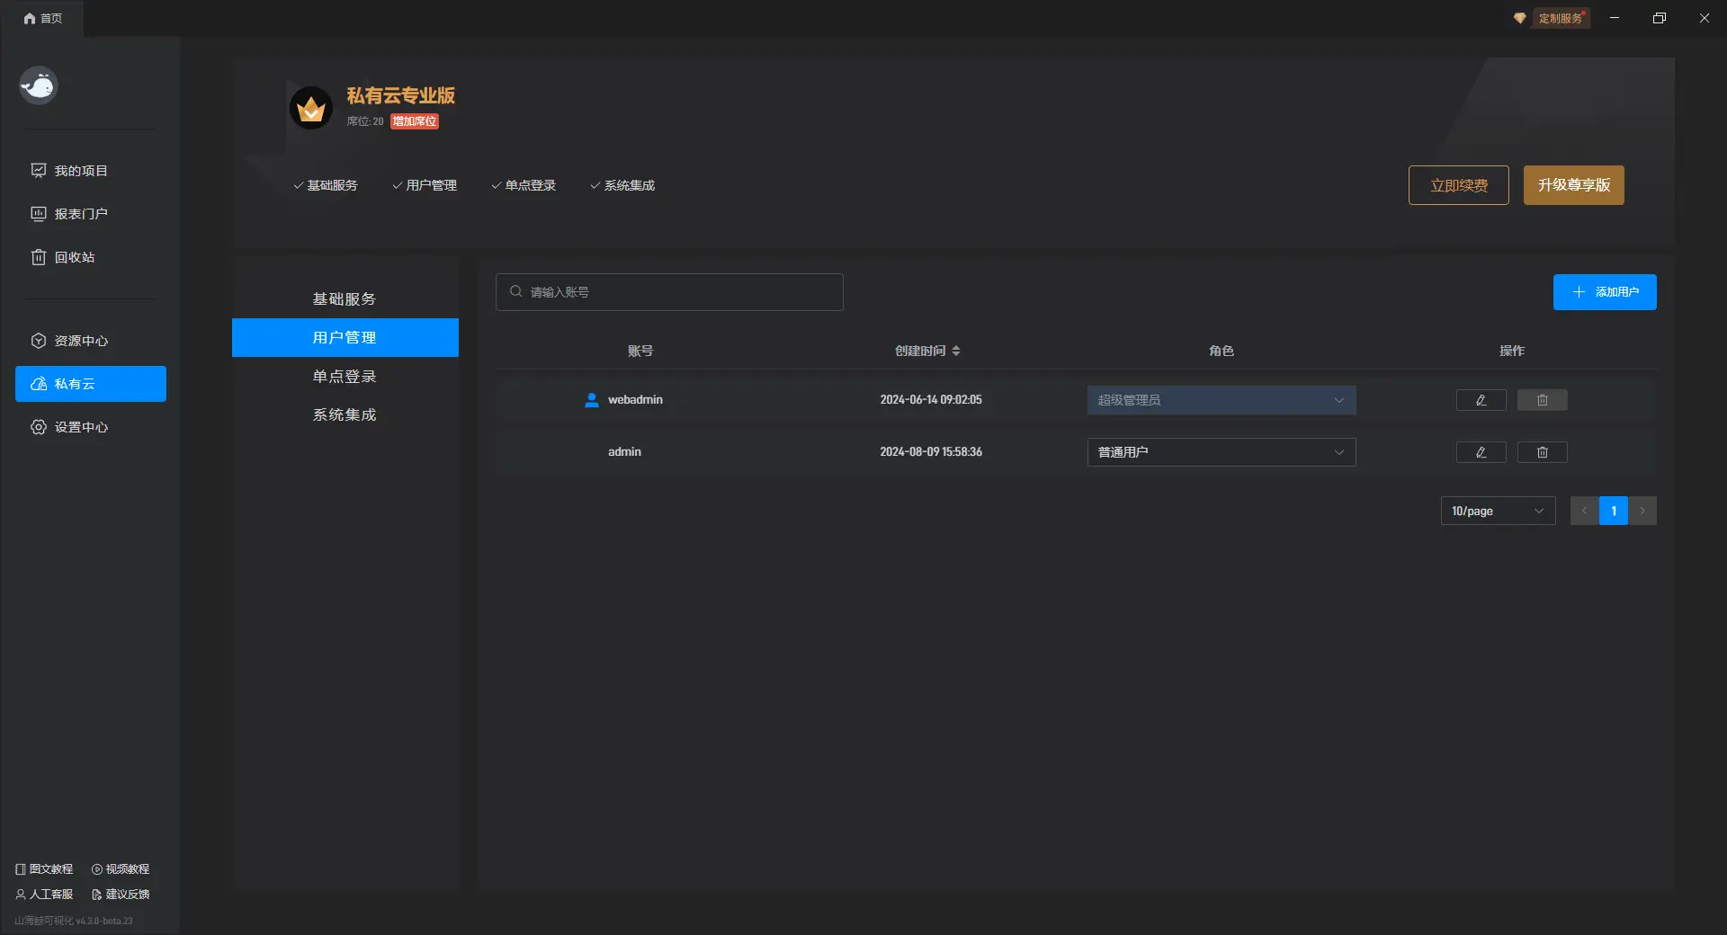
Task: Open Recycle Bin (回收站) in sidebar
Action: [x=74, y=257]
